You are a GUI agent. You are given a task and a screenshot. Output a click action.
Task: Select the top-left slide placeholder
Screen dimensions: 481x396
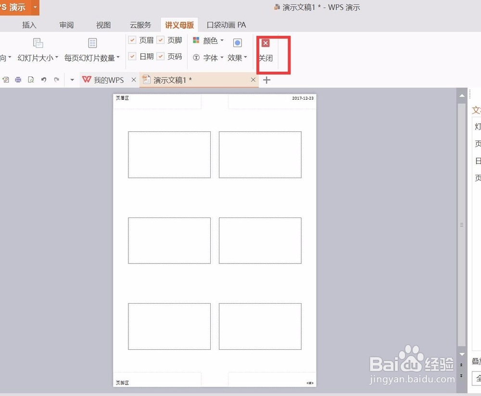pyautogui.click(x=169, y=155)
